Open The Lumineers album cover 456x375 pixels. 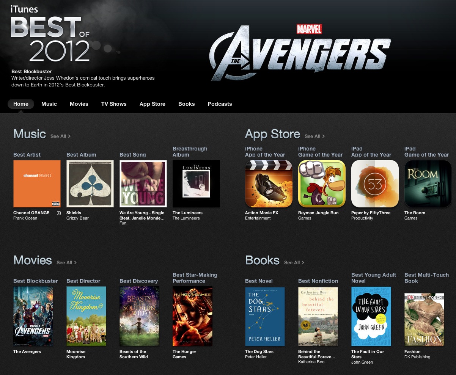tap(196, 184)
